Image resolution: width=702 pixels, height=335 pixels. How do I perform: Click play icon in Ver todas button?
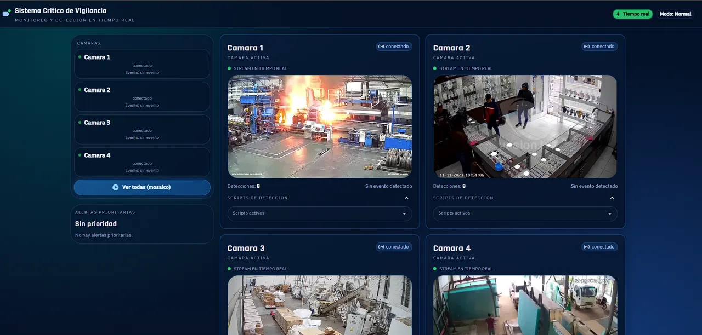[x=116, y=187]
